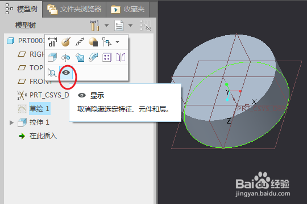Image resolution: width=307 pixels, height=204 pixels.
Task: Click the coordinate system icon beside PRT_CSYS_DEF
Action: [22, 95]
